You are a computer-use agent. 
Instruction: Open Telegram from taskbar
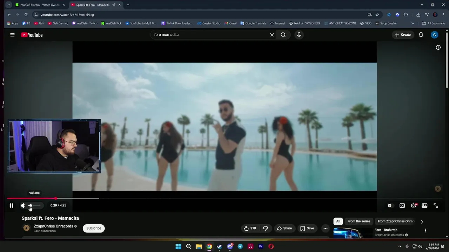[240, 246]
